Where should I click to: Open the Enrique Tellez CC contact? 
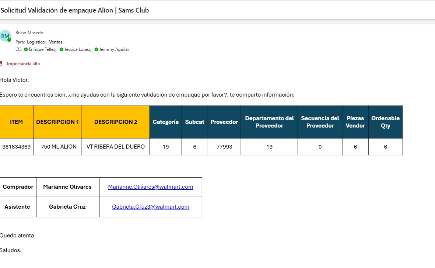coord(42,49)
